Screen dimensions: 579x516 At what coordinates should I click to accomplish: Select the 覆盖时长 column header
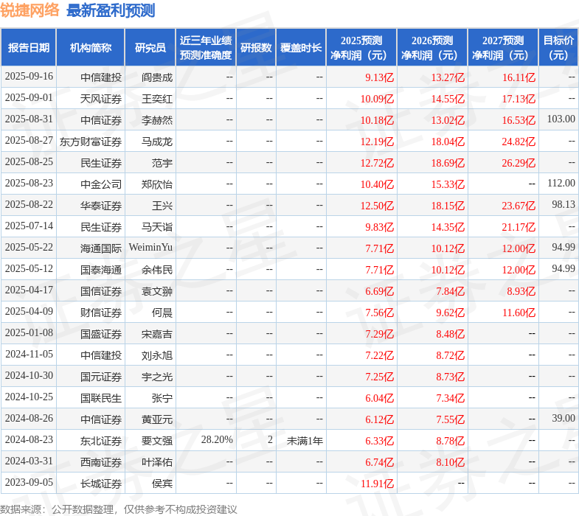coord(301,48)
